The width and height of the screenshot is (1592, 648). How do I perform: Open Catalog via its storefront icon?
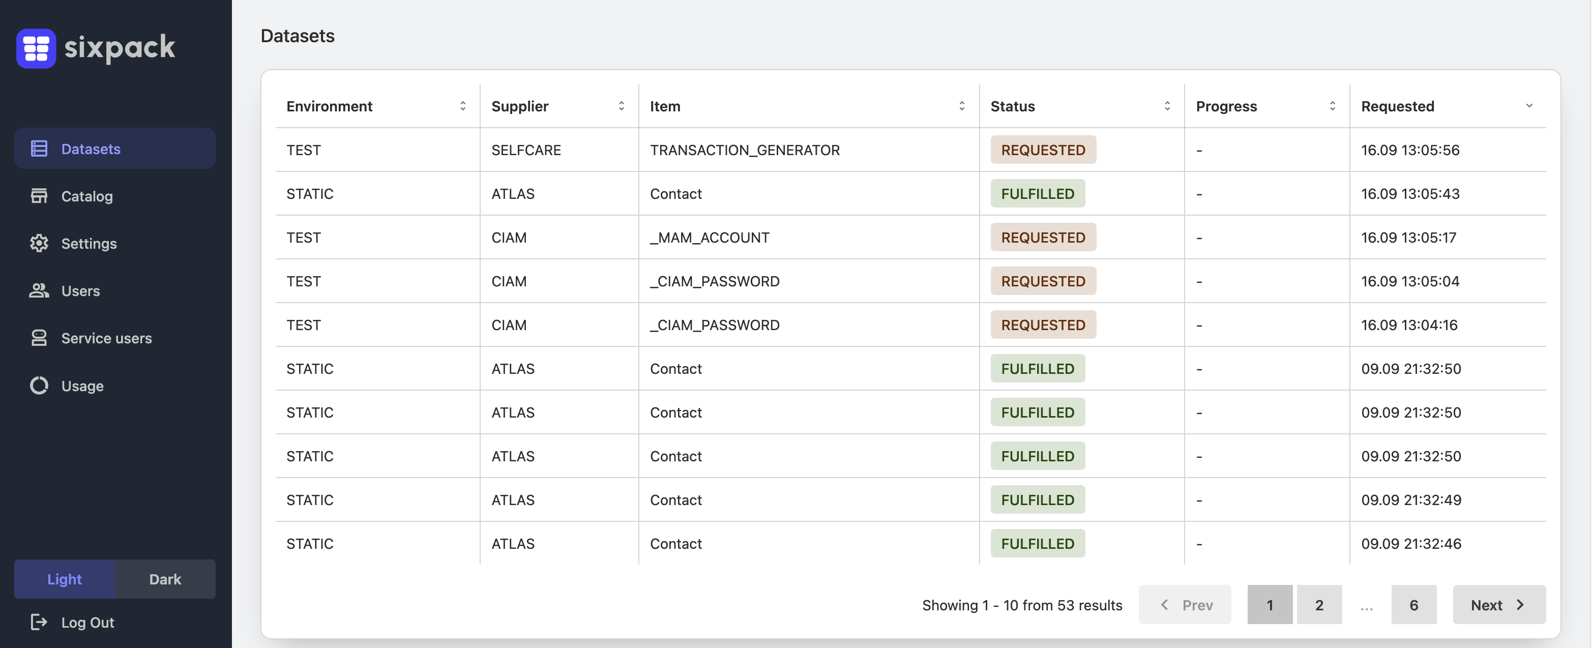click(39, 196)
